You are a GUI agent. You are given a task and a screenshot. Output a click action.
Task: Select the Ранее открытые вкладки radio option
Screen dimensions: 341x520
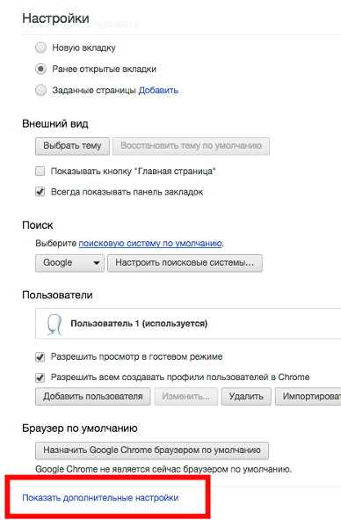point(40,69)
